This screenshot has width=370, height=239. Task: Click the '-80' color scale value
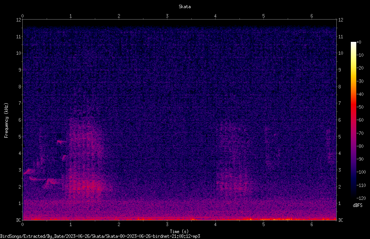point(360,146)
